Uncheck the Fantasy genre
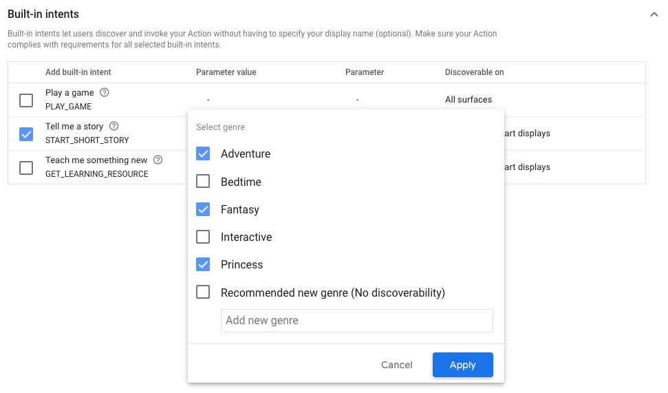Viewport: 668px width, 393px height. (203, 209)
